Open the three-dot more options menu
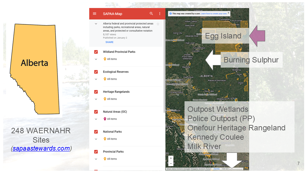 (160, 14)
